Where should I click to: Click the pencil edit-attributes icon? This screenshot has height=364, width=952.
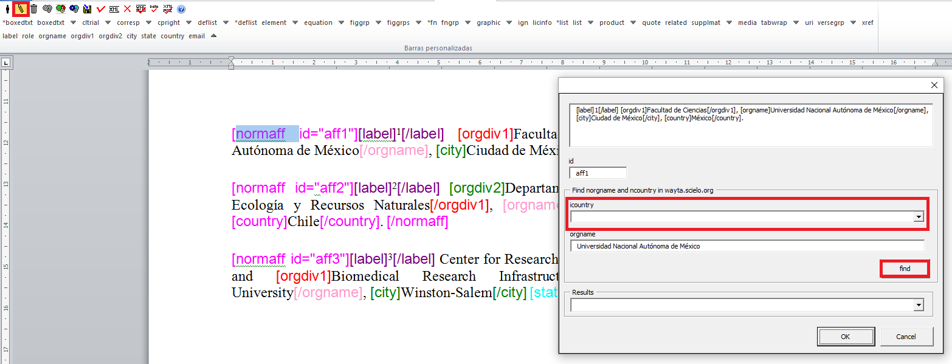click(20, 9)
